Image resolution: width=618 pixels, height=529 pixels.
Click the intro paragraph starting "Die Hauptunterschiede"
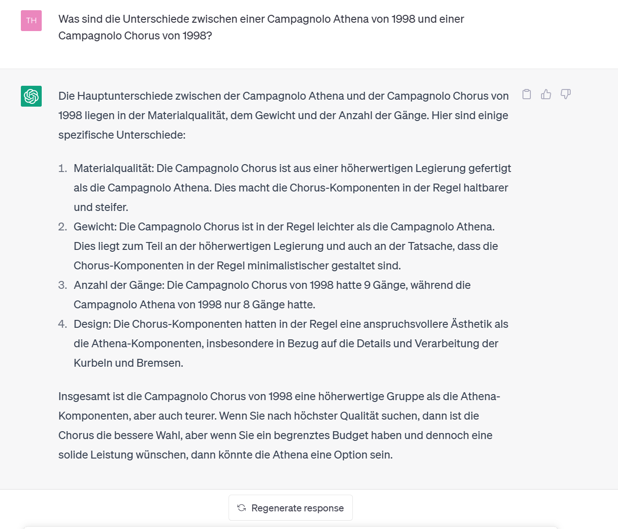point(283,115)
